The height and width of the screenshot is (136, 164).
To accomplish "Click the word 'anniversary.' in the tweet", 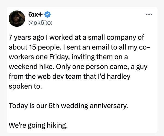I will pyautogui.click(x=109, y=106).
